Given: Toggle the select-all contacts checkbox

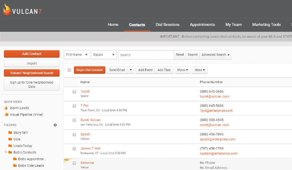Looking at the screenshot, I should pyautogui.click(x=69, y=70).
